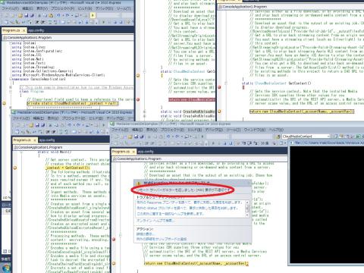Open the ウィンドウ(W) menu in the front window
Screen dimensions: 364x273
click(x=254, y=130)
